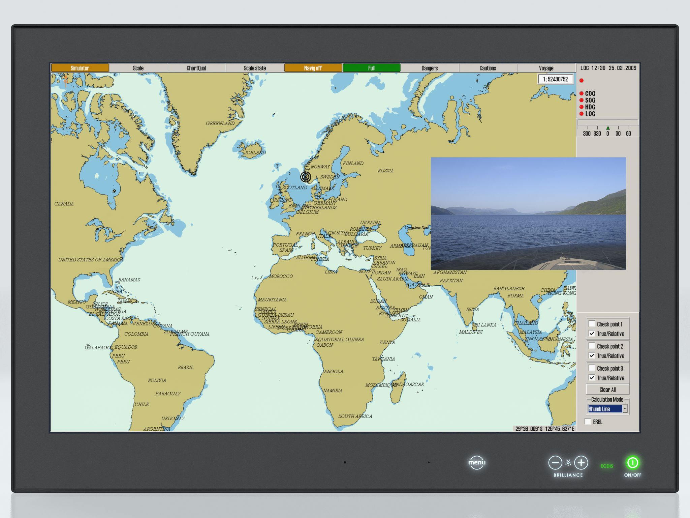
Task: Click the RUSSIA label on chart
Action: click(385, 171)
